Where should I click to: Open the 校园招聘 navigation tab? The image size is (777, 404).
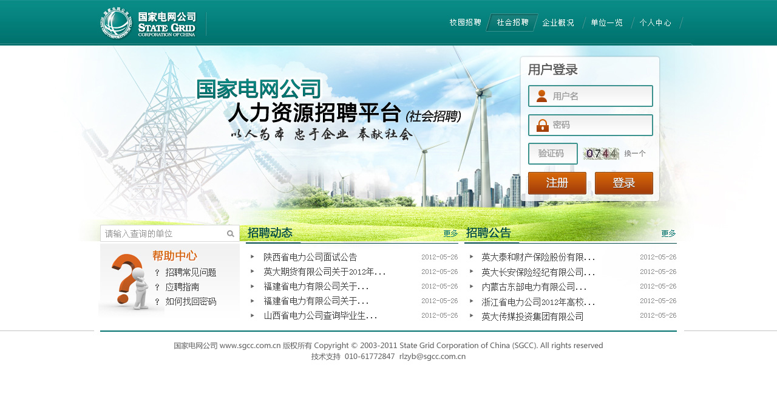466,22
